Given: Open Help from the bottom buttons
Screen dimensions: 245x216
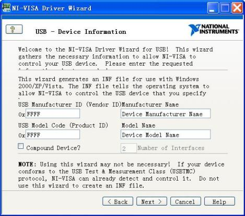Looking at the screenshot, I should pos(219,201).
